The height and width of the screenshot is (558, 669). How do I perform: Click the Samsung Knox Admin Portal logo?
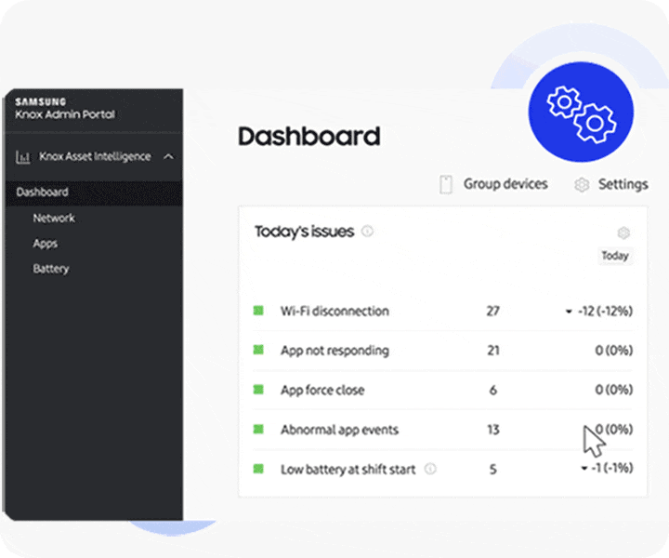tap(65, 109)
